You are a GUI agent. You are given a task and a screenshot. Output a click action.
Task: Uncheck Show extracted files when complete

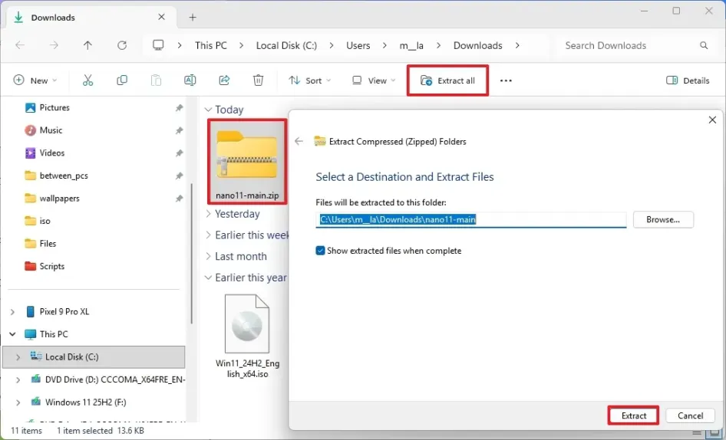click(x=320, y=251)
